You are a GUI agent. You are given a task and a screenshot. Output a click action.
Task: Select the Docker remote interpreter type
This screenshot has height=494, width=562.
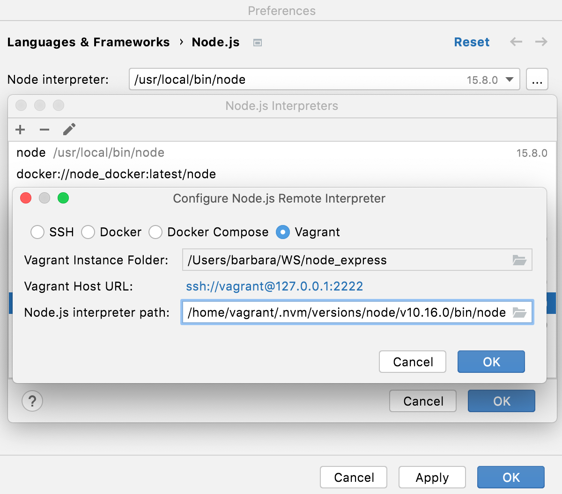pos(88,232)
